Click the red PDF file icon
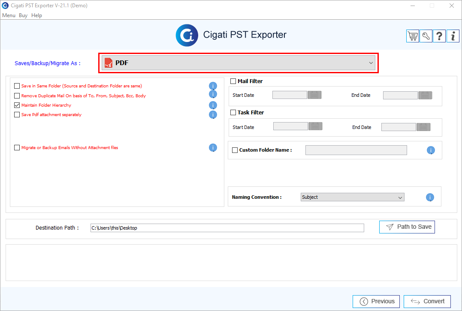This screenshot has height=311, width=462. 109,63
